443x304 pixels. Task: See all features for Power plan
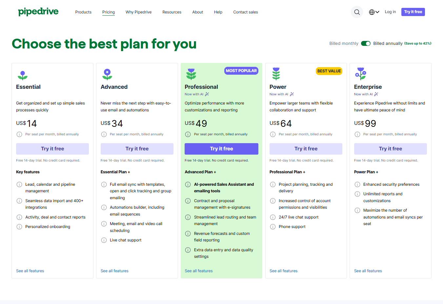click(x=284, y=271)
